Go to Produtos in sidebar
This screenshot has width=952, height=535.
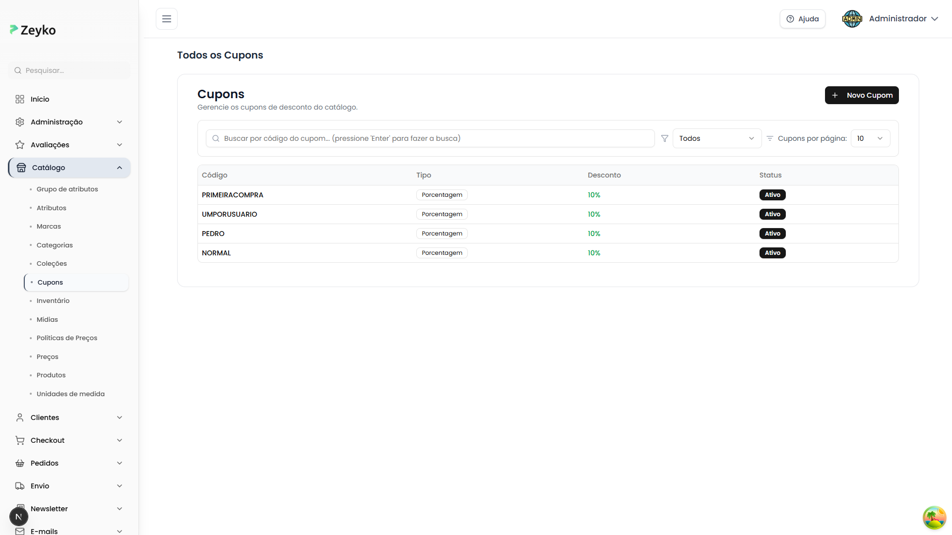pos(51,375)
